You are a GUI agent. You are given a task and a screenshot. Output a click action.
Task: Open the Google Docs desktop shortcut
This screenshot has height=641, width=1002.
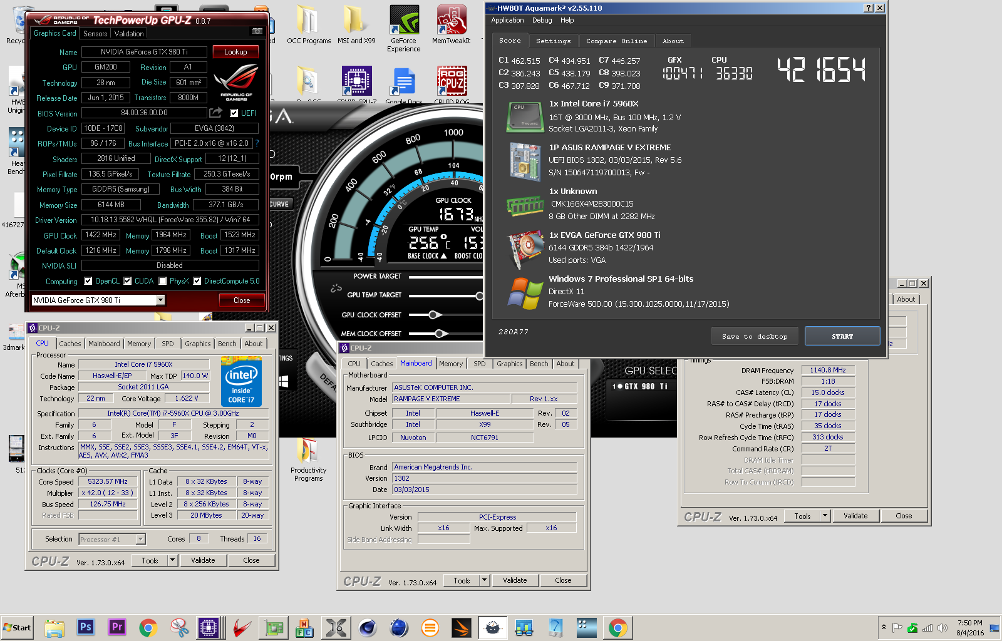(404, 86)
